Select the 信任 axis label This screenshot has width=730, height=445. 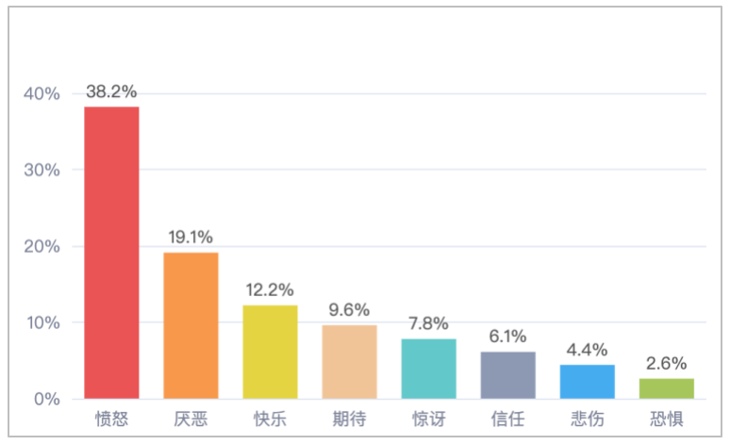pos(507,418)
